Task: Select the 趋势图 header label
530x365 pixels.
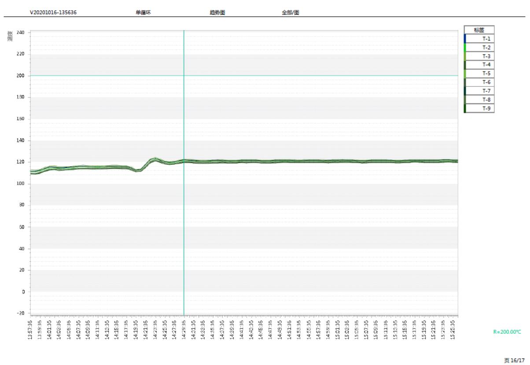Action: (x=217, y=12)
